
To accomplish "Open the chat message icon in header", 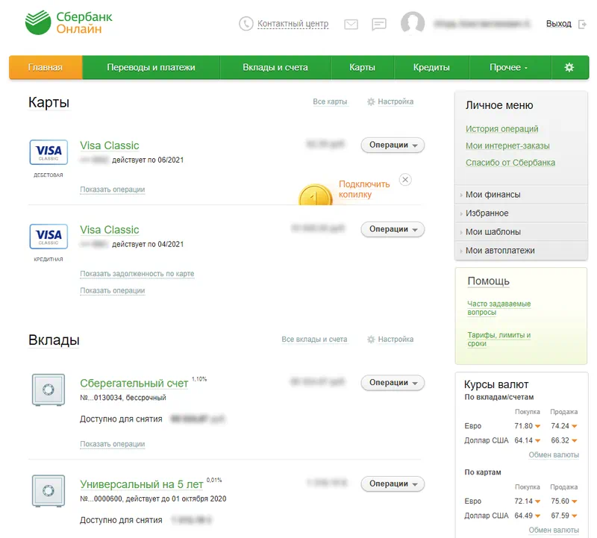I will (379, 24).
